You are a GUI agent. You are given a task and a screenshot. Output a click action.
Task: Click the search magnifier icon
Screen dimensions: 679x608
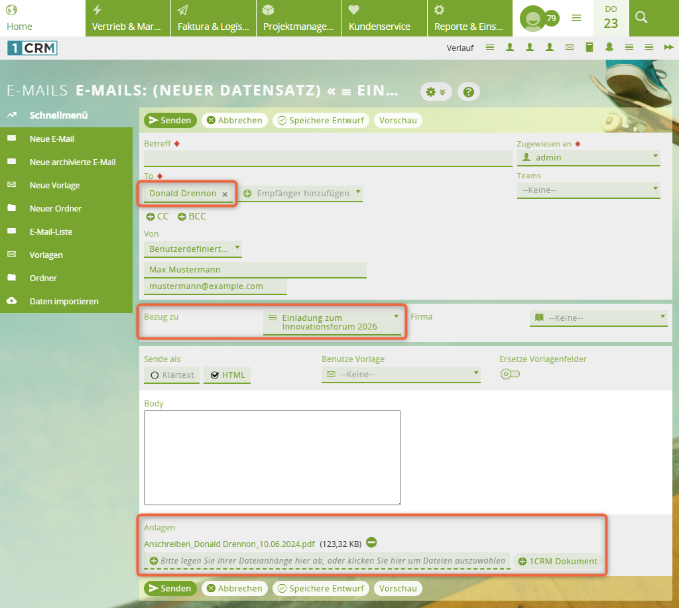641,18
